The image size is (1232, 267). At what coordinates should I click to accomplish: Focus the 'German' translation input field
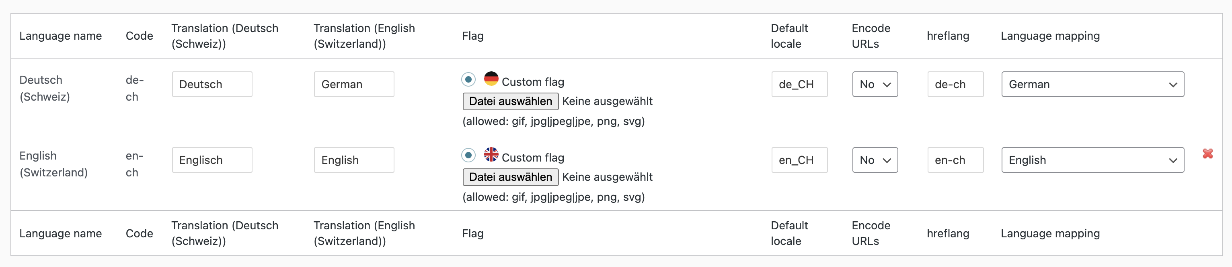coord(354,85)
